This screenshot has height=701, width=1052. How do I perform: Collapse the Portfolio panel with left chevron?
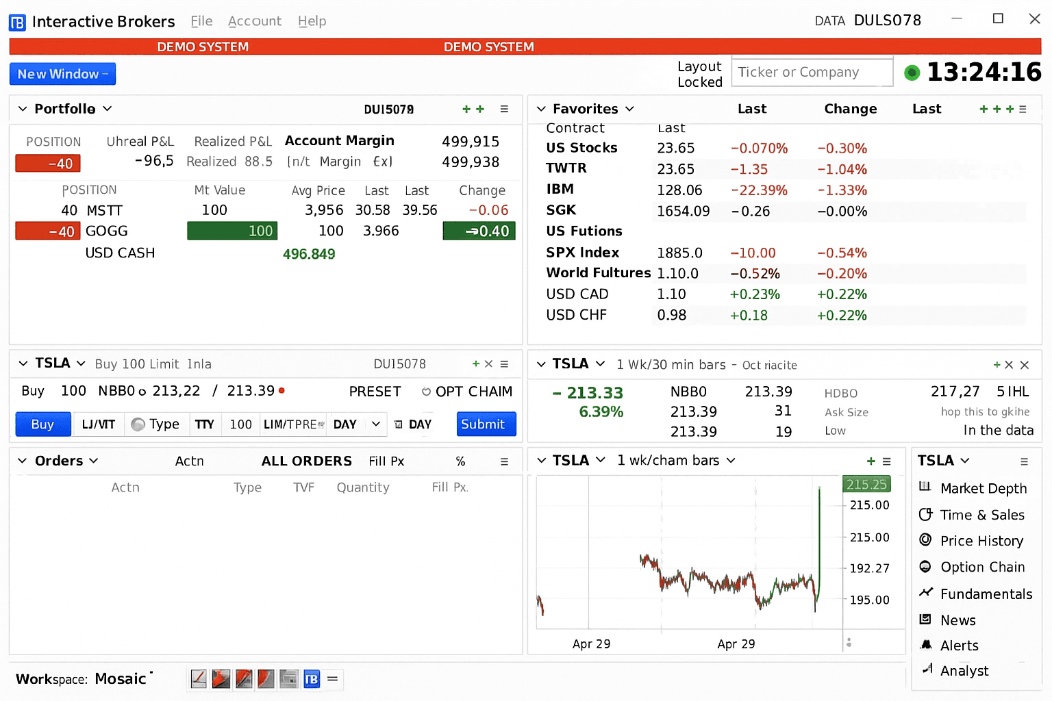tap(23, 109)
